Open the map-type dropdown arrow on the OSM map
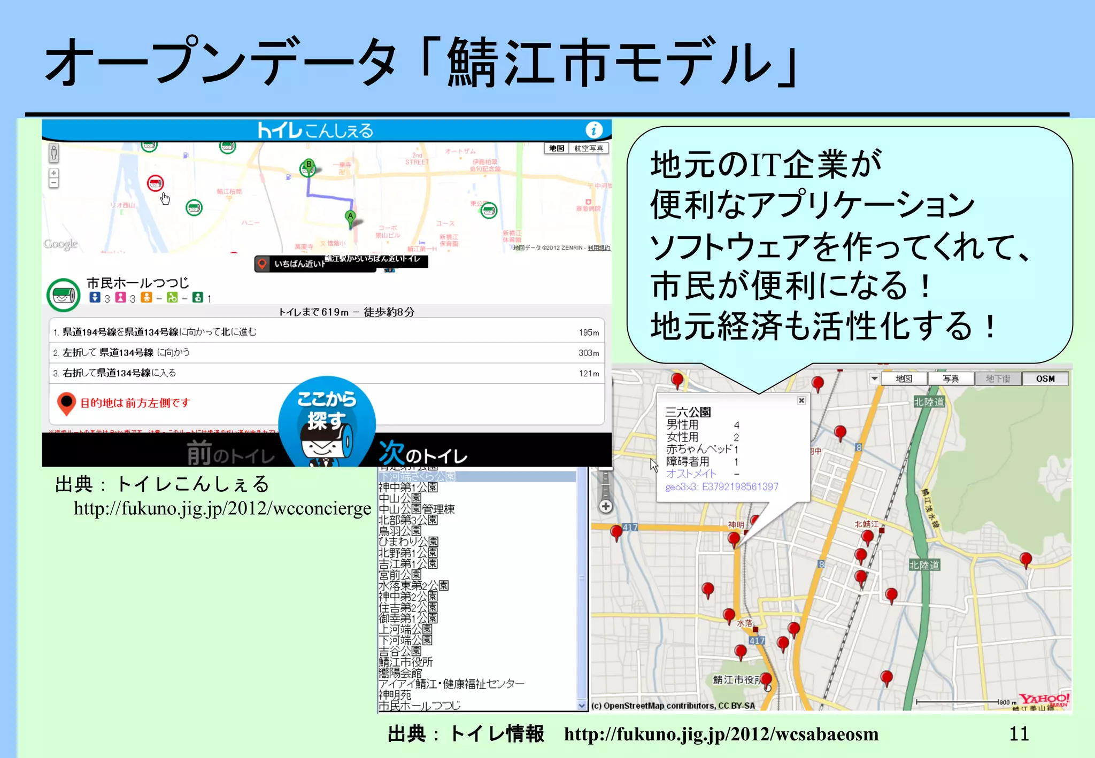This screenshot has width=1095, height=758. tap(874, 378)
